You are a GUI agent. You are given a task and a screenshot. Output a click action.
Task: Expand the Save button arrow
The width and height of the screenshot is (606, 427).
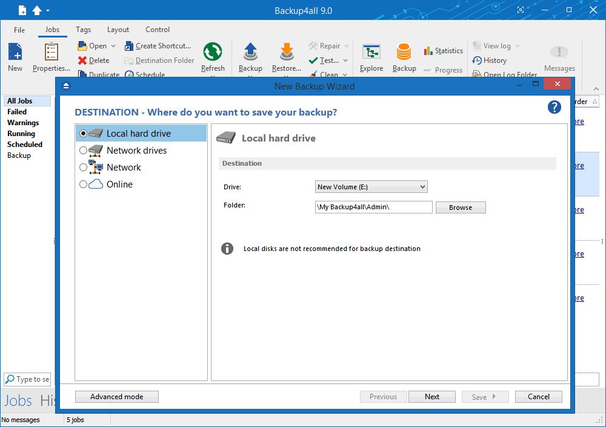494,397
